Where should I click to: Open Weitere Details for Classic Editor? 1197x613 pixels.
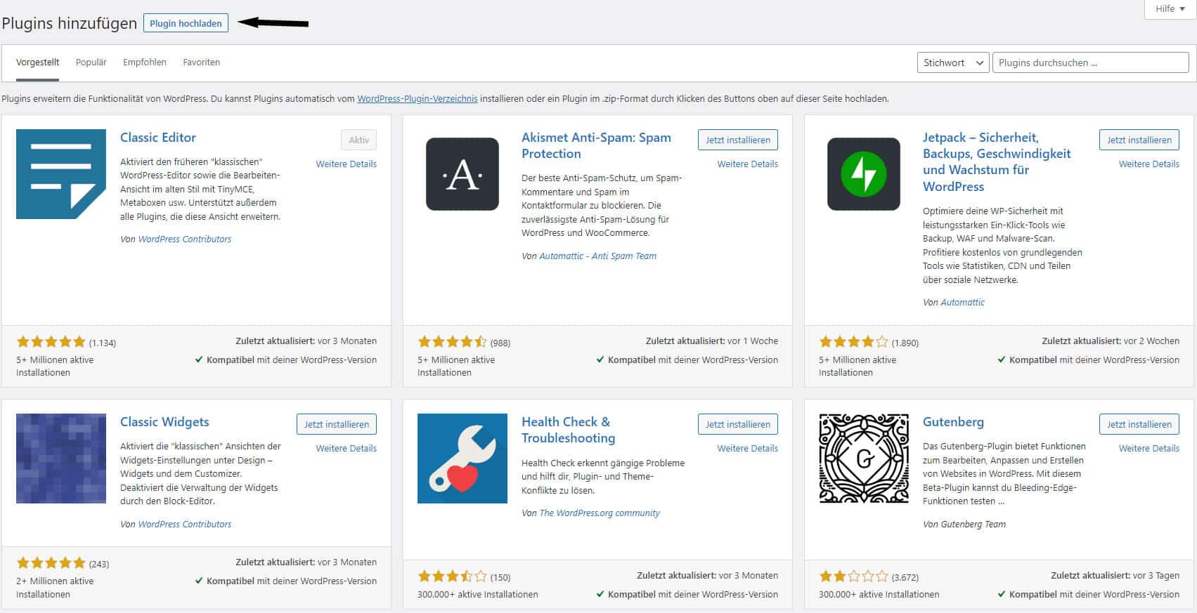[x=347, y=164]
